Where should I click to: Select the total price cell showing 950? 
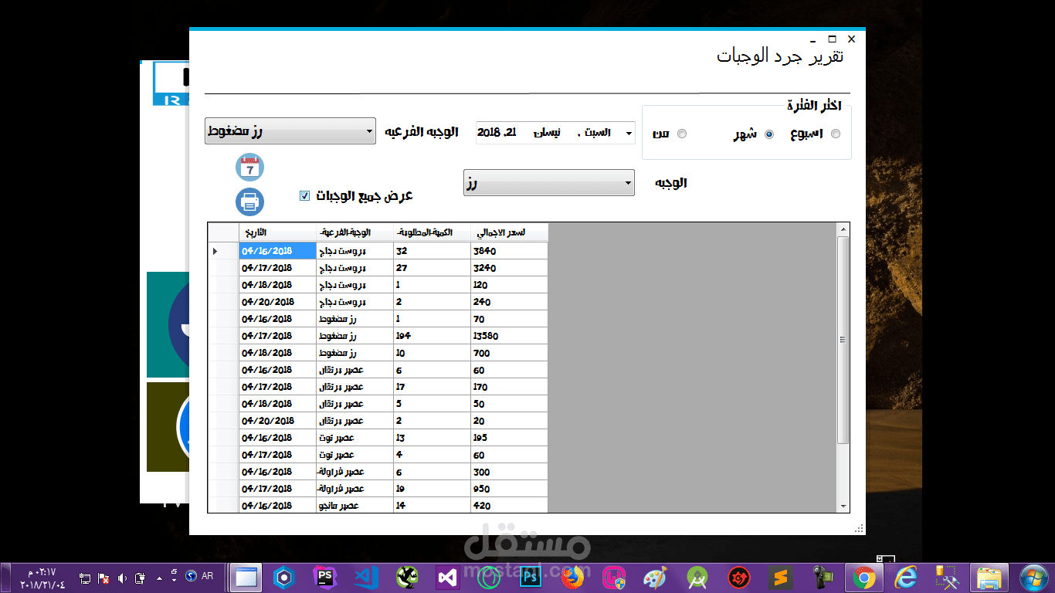509,489
